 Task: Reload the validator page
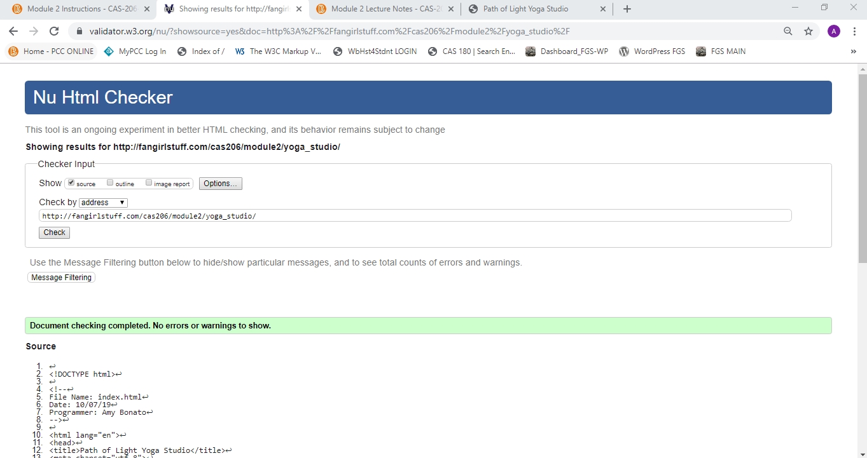pos(54,31)
